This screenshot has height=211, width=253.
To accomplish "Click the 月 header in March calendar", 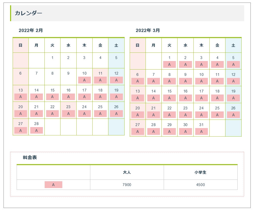I will 153,45.
